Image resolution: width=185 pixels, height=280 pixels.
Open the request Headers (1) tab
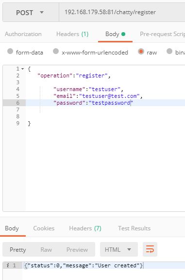[72, 34]
